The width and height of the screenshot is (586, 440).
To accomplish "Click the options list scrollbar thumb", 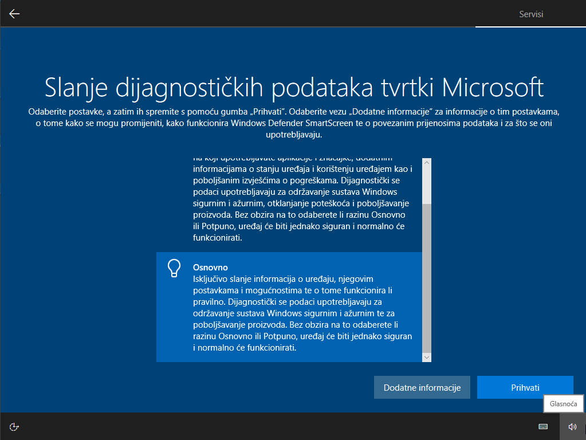I will (427, 278).
